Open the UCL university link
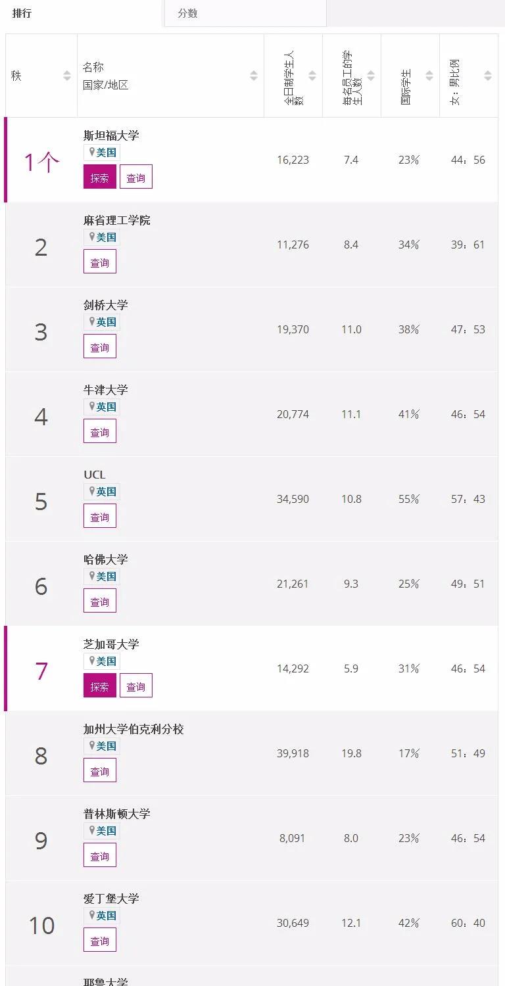The width and height of the screenshot is (505, 986). pos(94,475)
